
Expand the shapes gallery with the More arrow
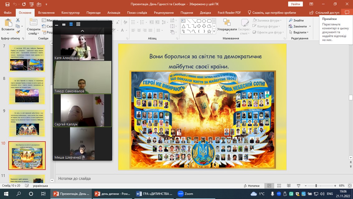pyautogui.click(x=214, y=32)
